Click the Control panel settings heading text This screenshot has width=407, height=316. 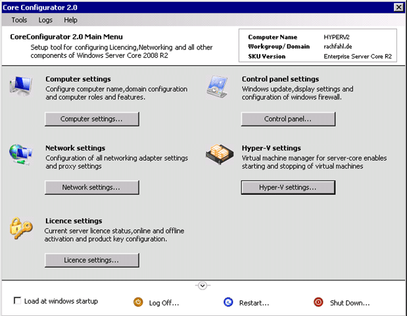pyautogui.click(x=281, y=79)
